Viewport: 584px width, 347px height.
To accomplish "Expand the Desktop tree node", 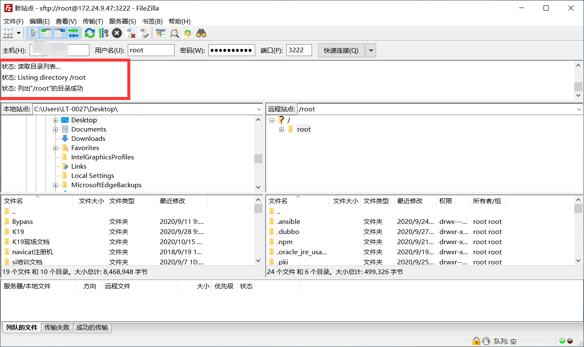I will [55, 120].
